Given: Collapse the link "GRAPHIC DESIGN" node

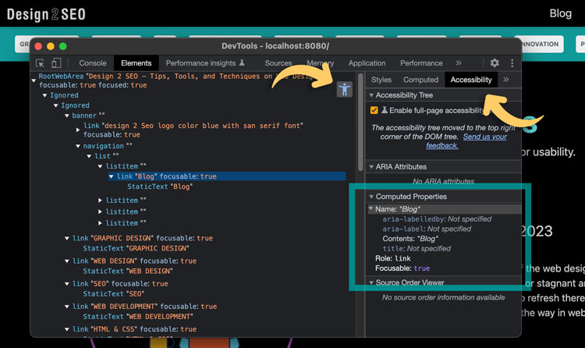Looking at the screenshot, I should click(67, 238).
